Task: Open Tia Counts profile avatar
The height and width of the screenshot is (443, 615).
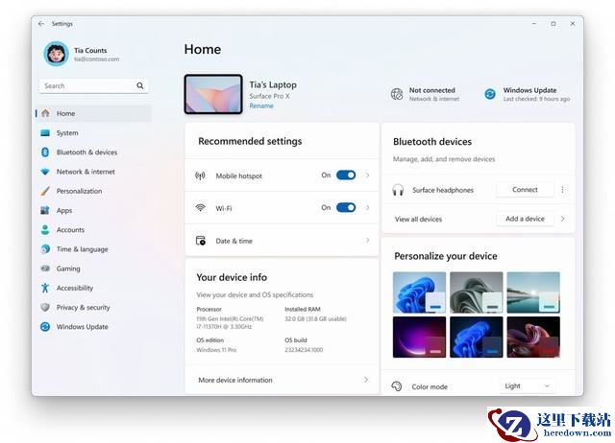Action: click(56, 54)
